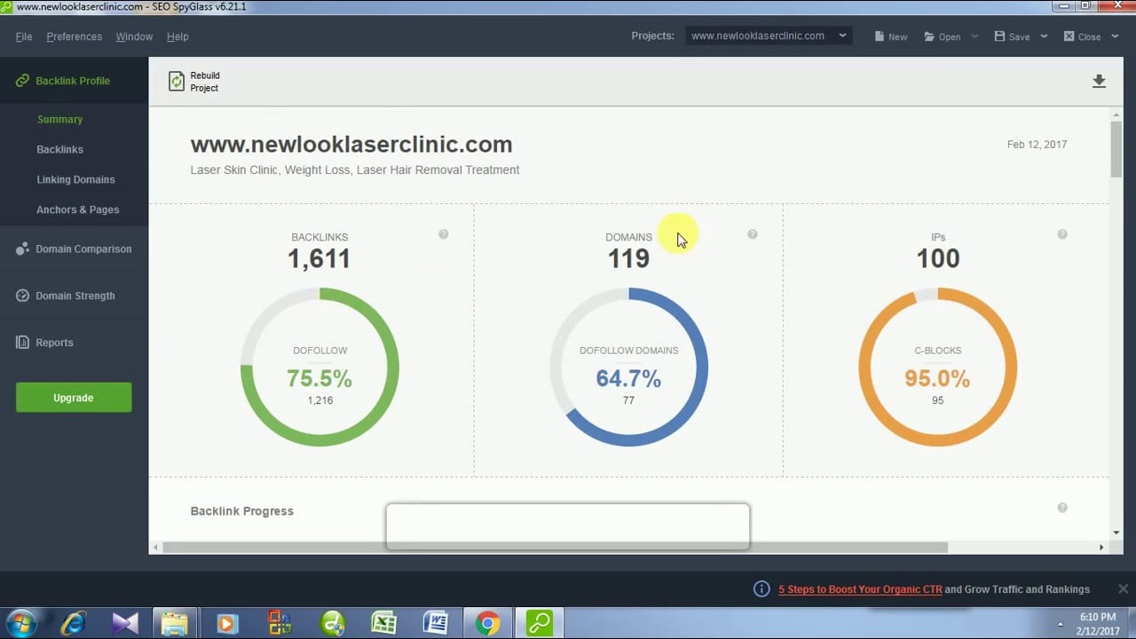Open Domain Comparison in sidebar

tap(83, 249)
